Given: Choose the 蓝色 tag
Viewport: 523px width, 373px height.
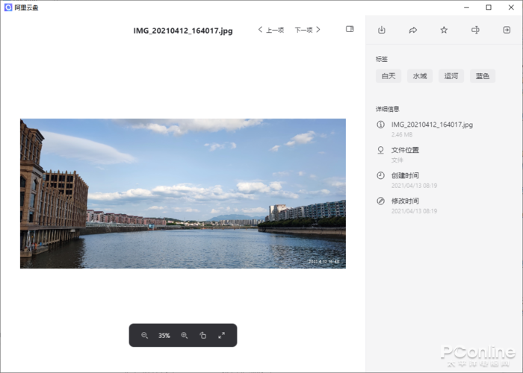Looking at the screenshot, I should coord(483,76).
